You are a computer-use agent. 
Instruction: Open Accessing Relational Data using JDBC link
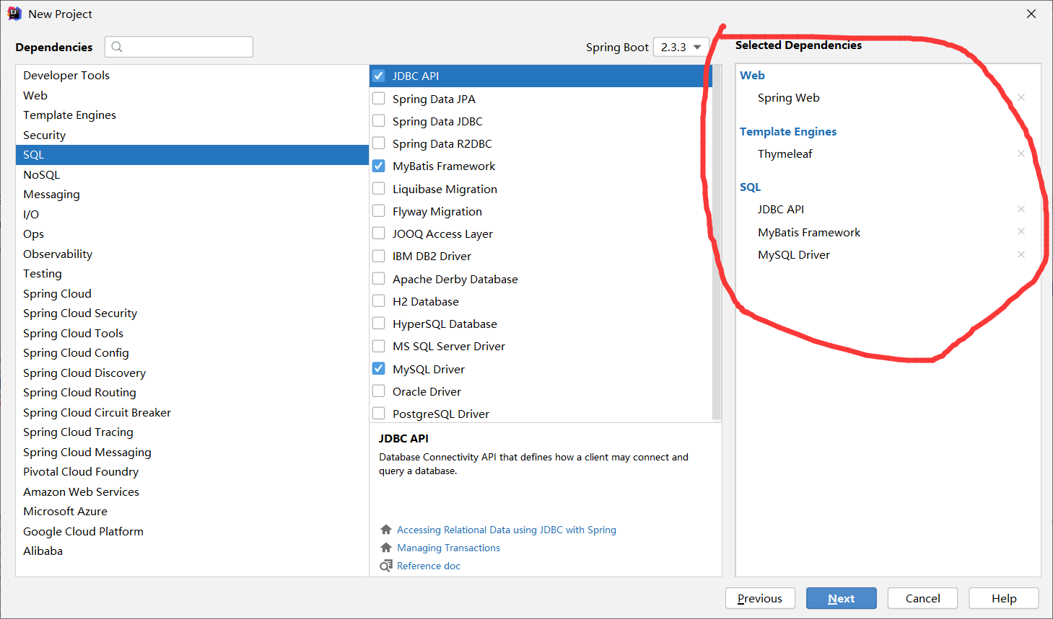tap(507, 530)
